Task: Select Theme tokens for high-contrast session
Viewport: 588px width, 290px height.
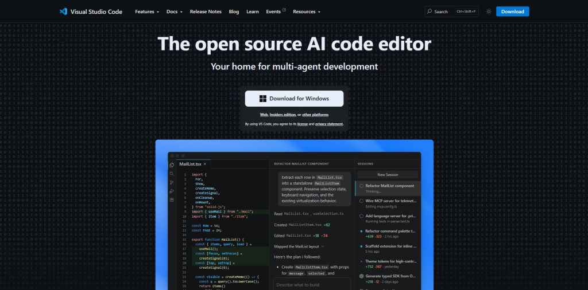Action: click(388, 264)
